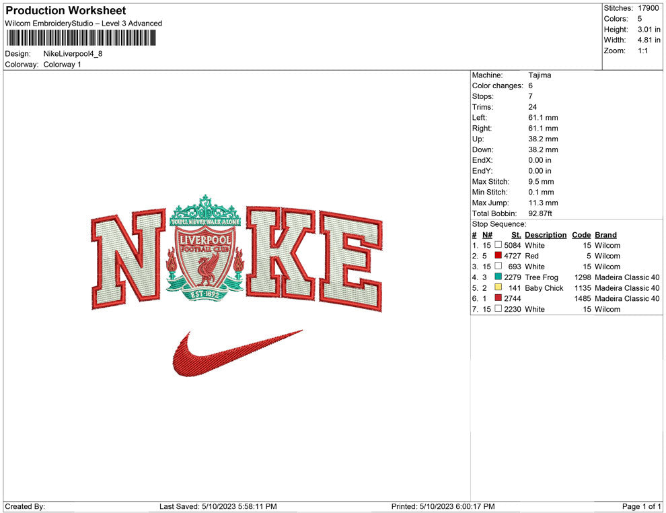The height and width of the screenshot is (513, 666).
Task: Click the barcode under the worksheet title
Action: coord(81,38)
